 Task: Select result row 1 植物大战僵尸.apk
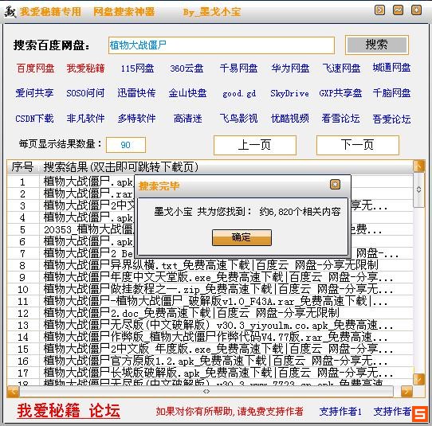[71, 182]
